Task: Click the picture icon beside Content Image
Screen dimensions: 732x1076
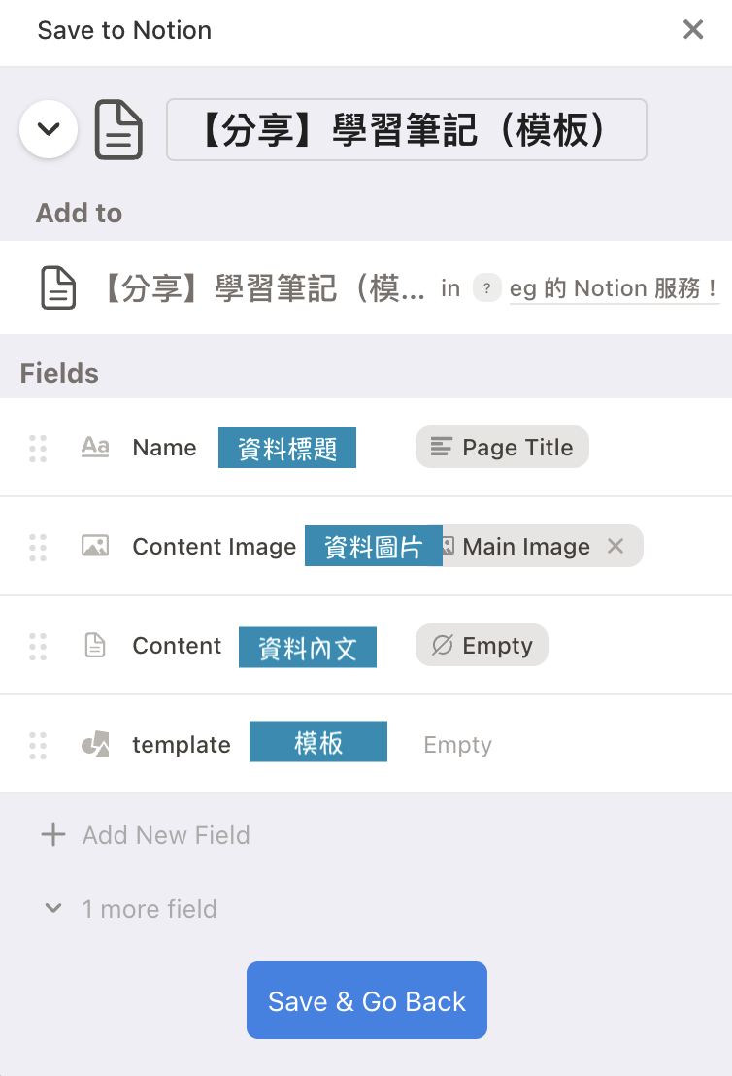Action: pyautogui.click(x=94, y=546)
